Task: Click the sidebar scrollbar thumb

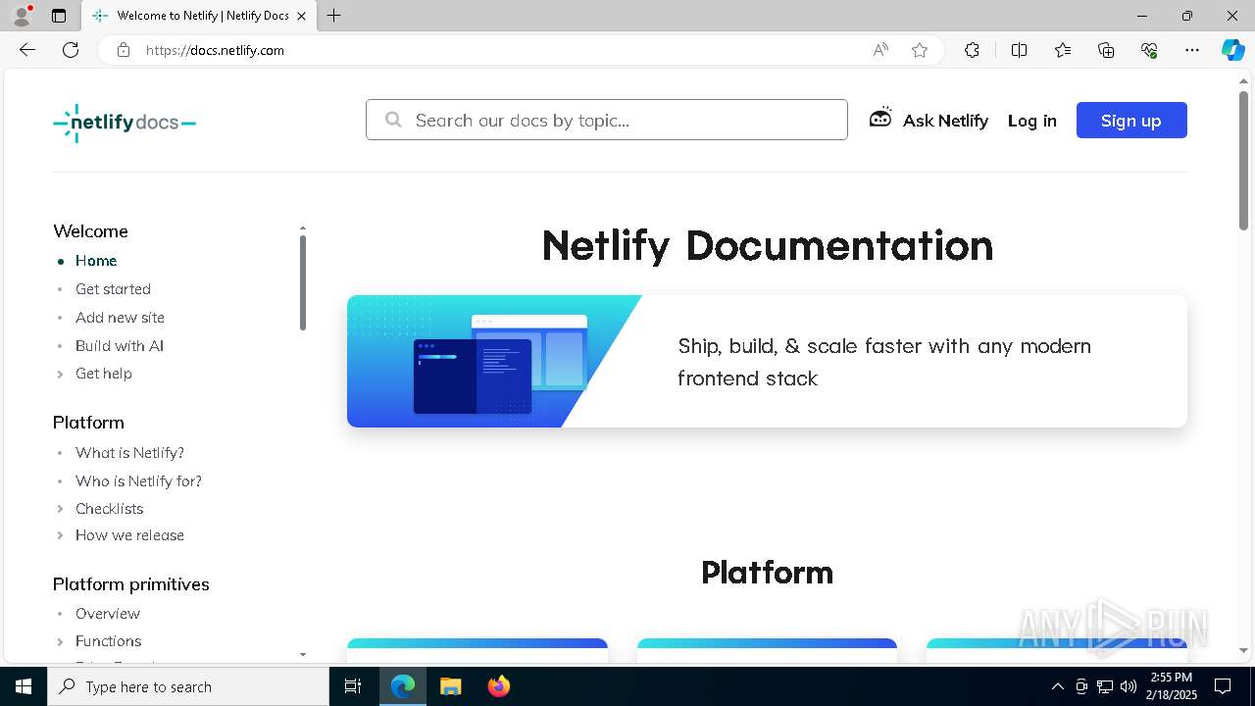Action: point(303,282)
